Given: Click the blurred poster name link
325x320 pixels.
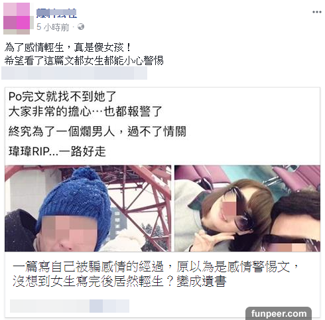Looking at the screenshot, I should pyautogui.click(x=56, y=13).
